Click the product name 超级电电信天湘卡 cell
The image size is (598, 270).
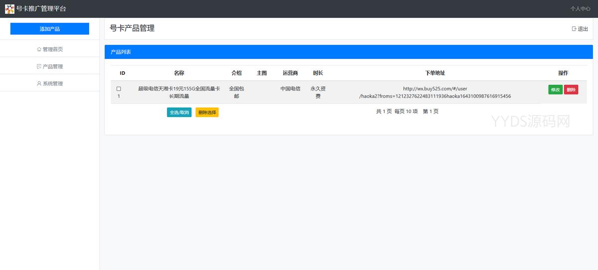pyautogui.click(x=179, y=92)
